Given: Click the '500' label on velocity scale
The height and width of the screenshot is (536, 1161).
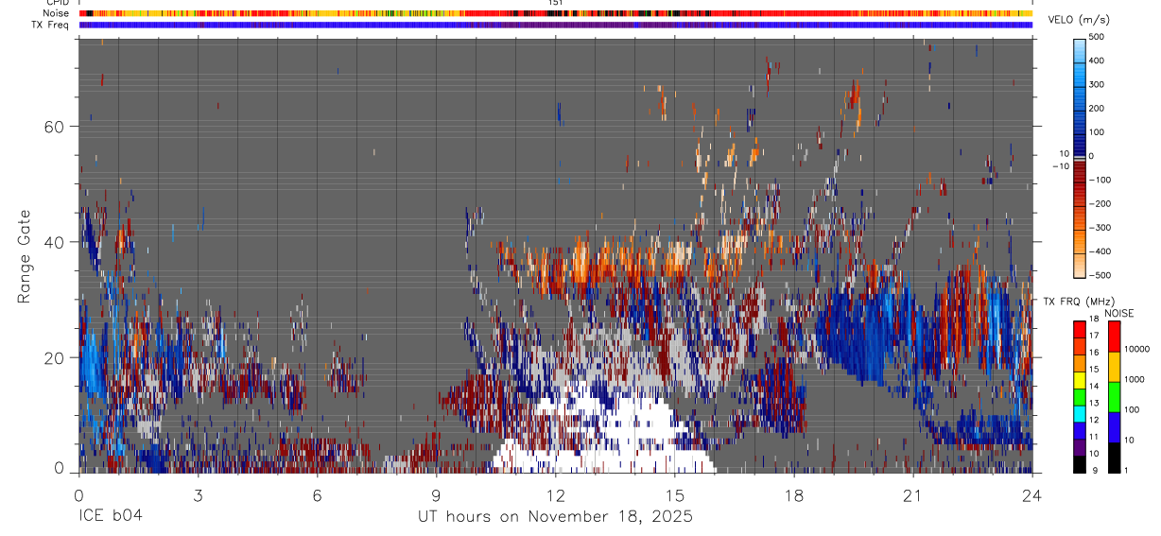Looking at the screenshot, I should point(1096,37).
